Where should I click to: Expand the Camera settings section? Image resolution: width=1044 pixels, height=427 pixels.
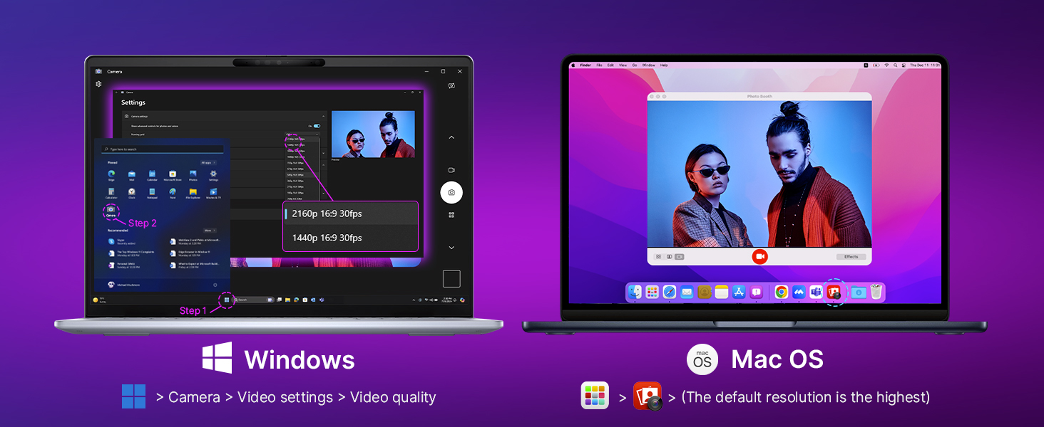[x=324, y=116]
